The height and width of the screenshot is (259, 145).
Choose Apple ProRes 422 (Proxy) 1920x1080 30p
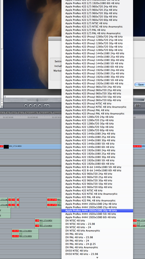[97, 77]
